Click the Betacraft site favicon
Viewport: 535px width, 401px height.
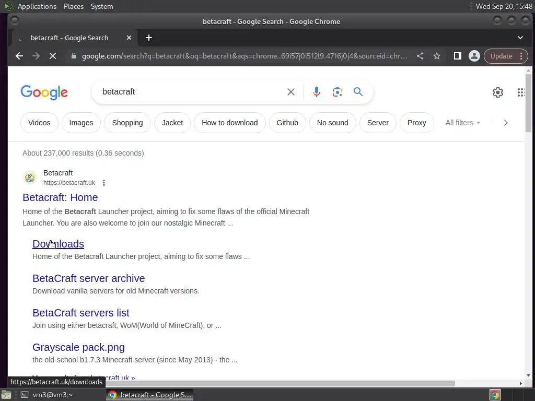click(30, 178)
